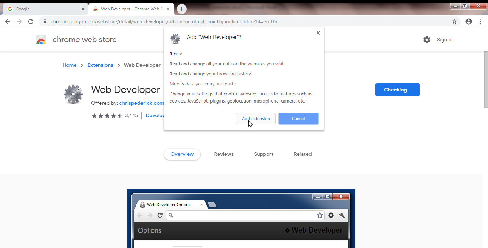Click the Add extension button
This screenshot has height=248, width=488.
pyautogui.click(x=256, y=119)
